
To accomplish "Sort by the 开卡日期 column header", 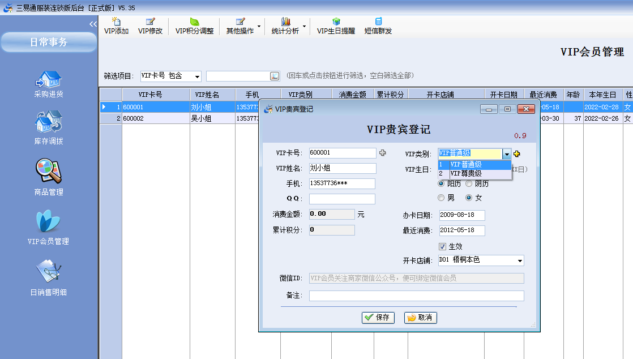I will [503, 95].
